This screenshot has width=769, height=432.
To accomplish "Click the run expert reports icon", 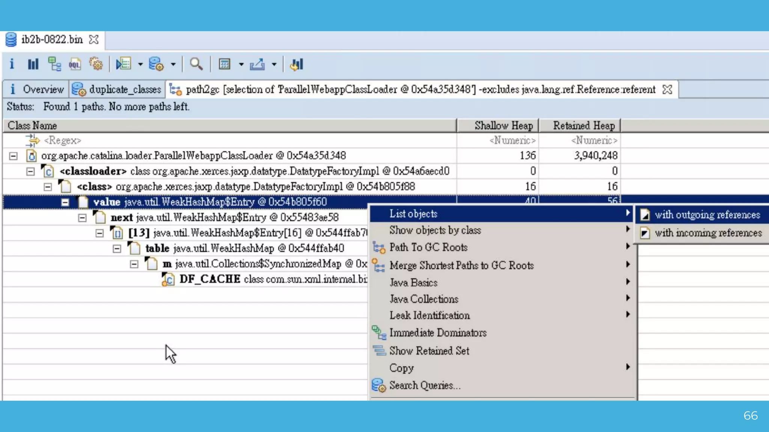I will click(x=124, y=64).
